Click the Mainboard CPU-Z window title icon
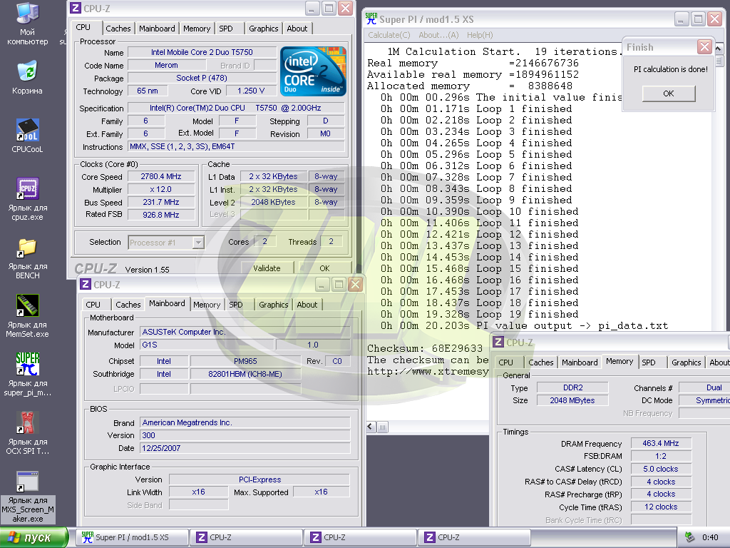This screenshot has height=548, width=730. (x=86, y=284)
